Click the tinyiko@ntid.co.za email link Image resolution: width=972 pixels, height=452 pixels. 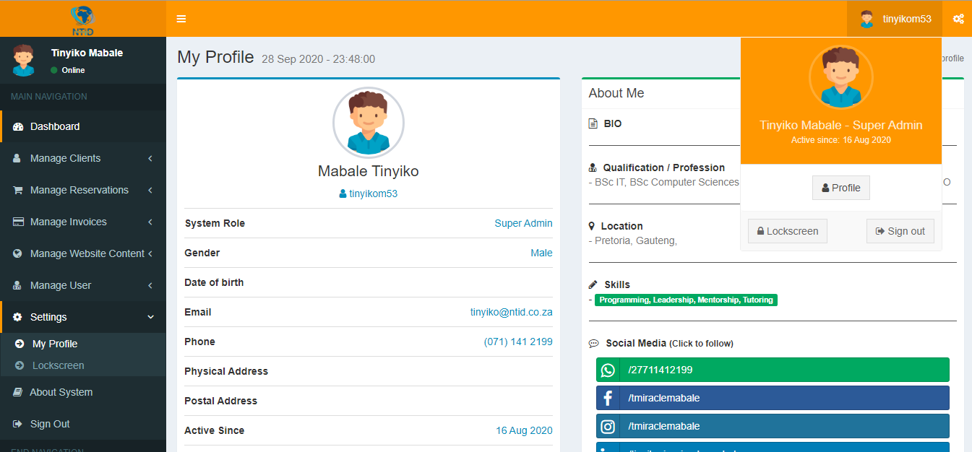tap(511, 312)
